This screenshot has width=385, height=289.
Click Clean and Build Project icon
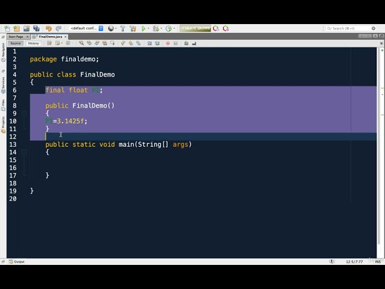tap(133, 28)
